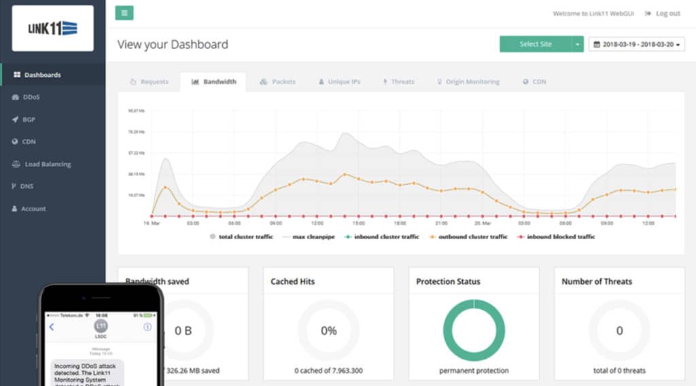Expand the Select Site dropdown arrow
Image resolution: width=696 pixels, height=386 pixels.
point(577,44)
